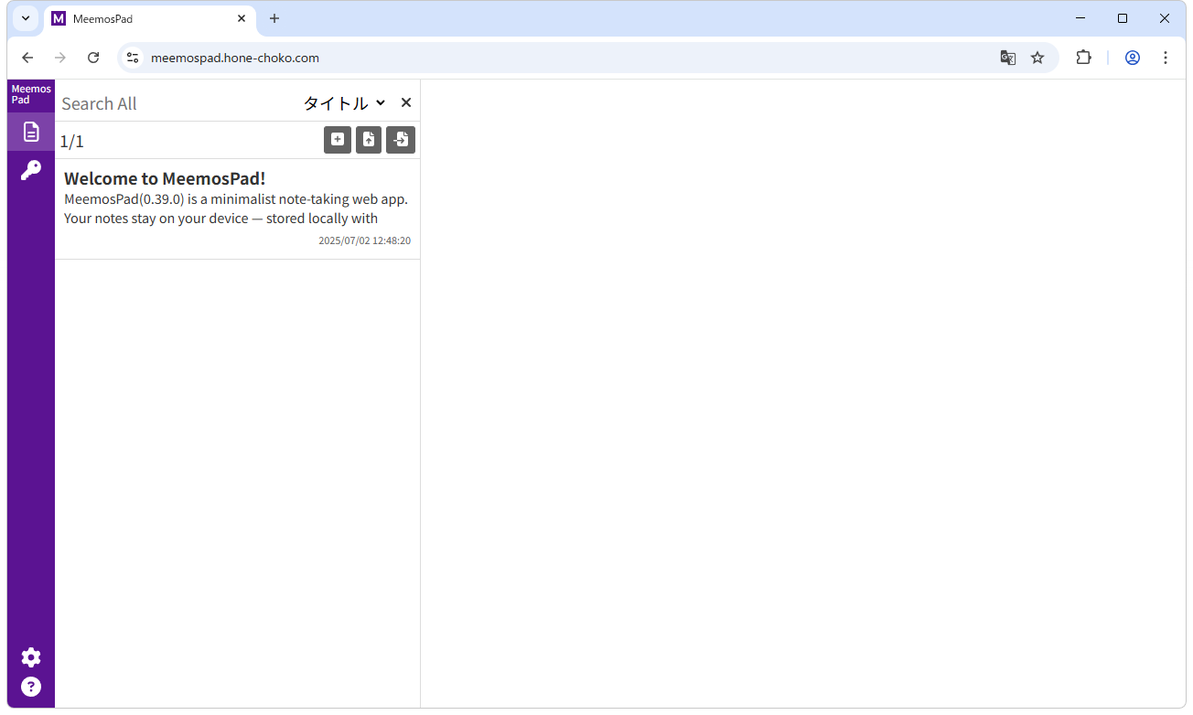This screenshot has width=1193, height=715.
Task: Click the 1/1 note counter
Action: (x=72, y=142)
